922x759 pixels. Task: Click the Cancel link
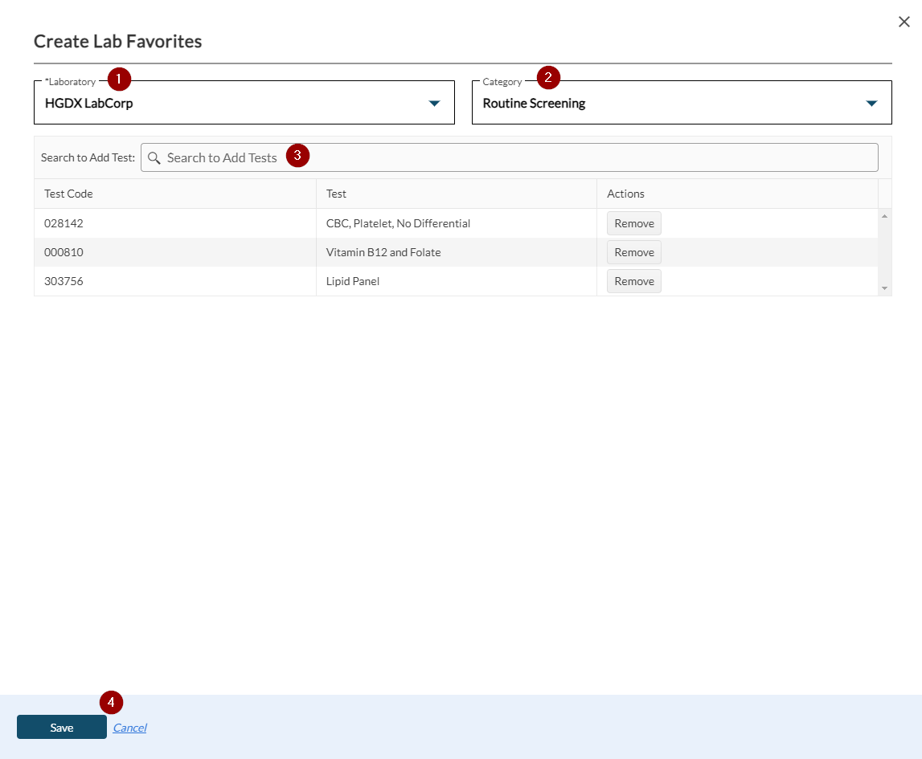[x=129, y=728]
